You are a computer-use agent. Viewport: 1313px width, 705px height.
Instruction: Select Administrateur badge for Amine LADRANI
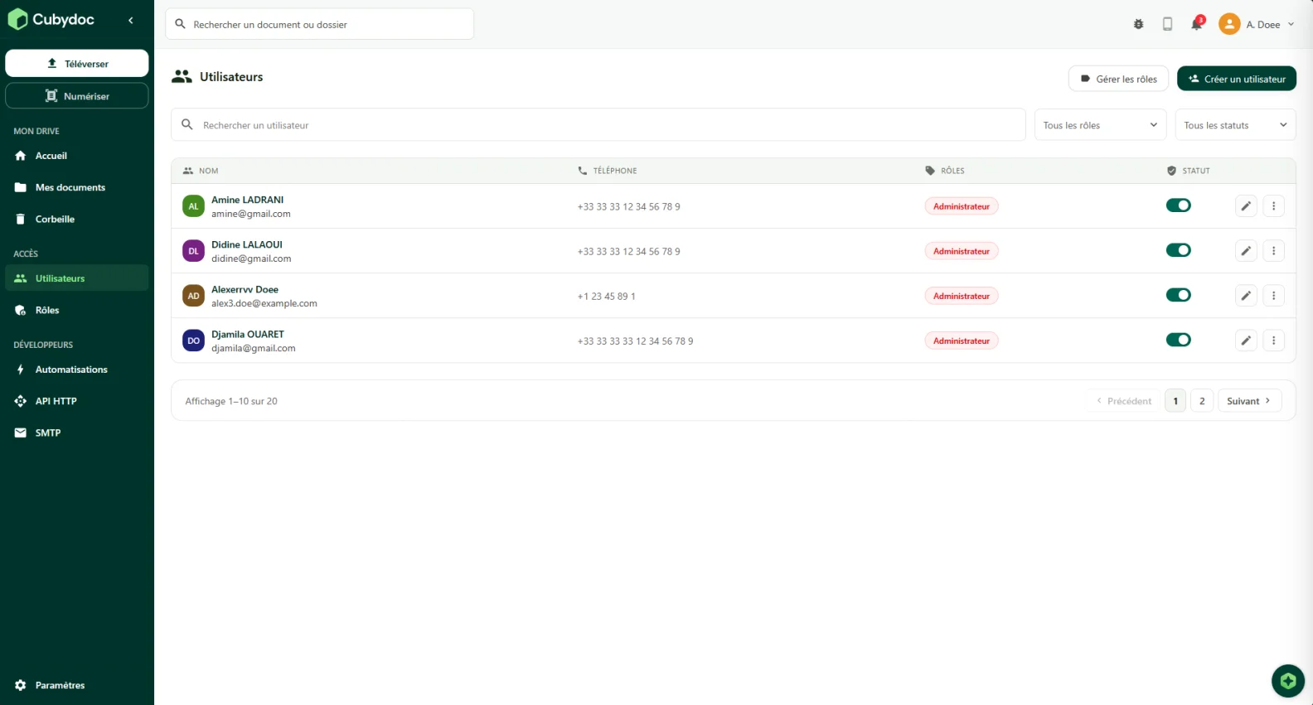tap(962, 206)
